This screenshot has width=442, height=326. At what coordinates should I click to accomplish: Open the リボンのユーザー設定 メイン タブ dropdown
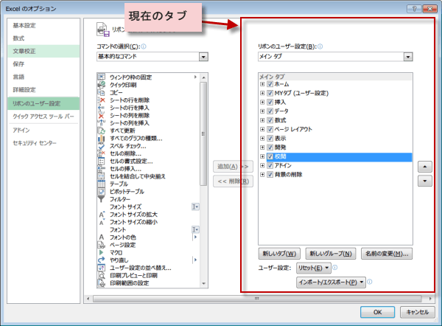pyautogui.click(x=408, y=57)
